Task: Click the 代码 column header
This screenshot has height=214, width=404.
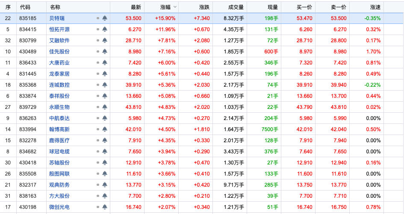Action: click(25, 7)
